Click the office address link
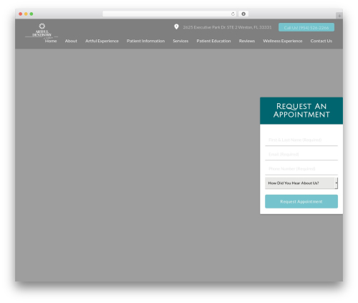Screen dimensions: 358x303 coord(227,27)
